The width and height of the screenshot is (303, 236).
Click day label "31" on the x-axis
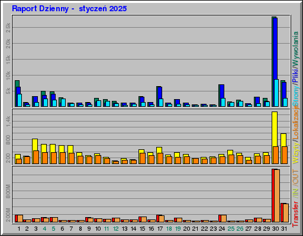(284, 229)
